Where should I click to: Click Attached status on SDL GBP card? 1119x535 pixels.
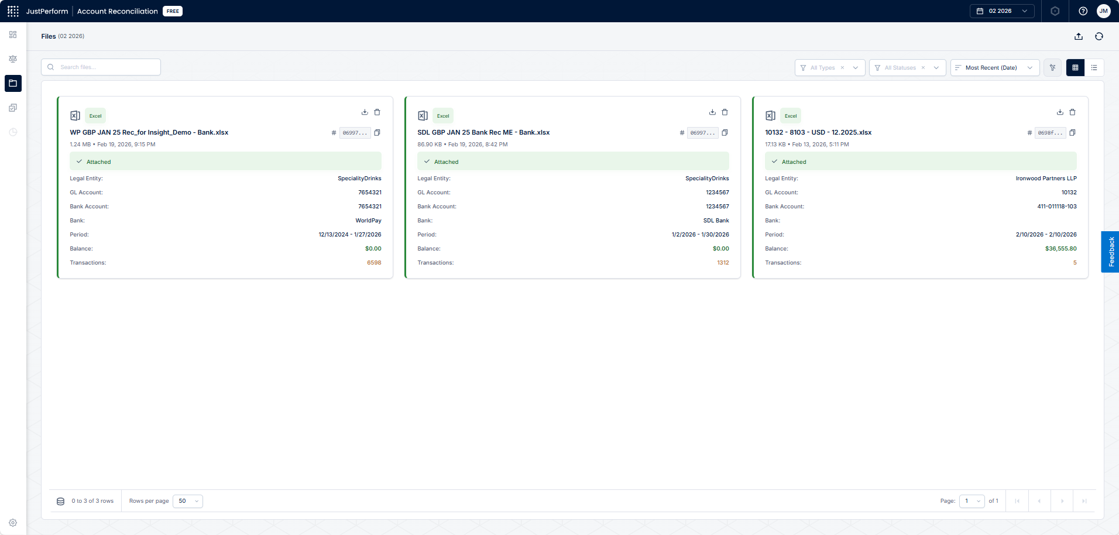(573, 162)
